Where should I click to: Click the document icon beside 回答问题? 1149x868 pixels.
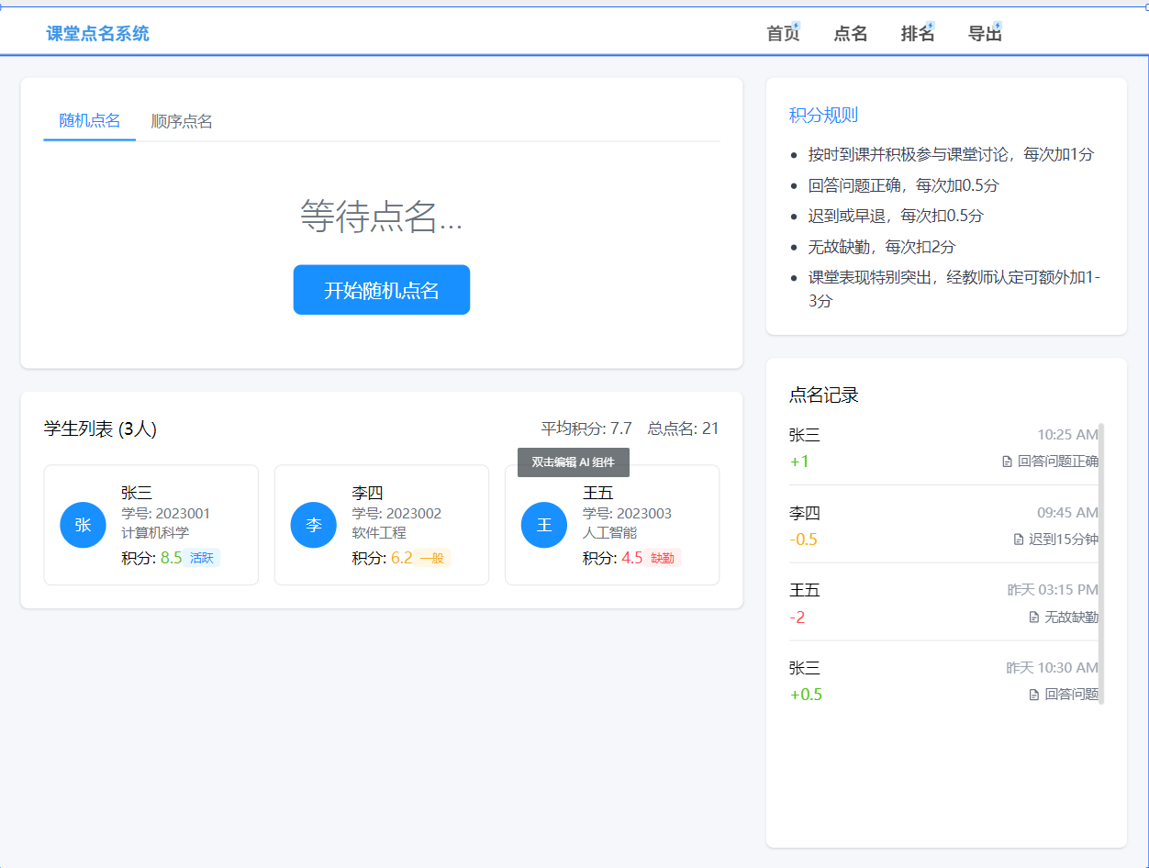[x=1032, y=694]
